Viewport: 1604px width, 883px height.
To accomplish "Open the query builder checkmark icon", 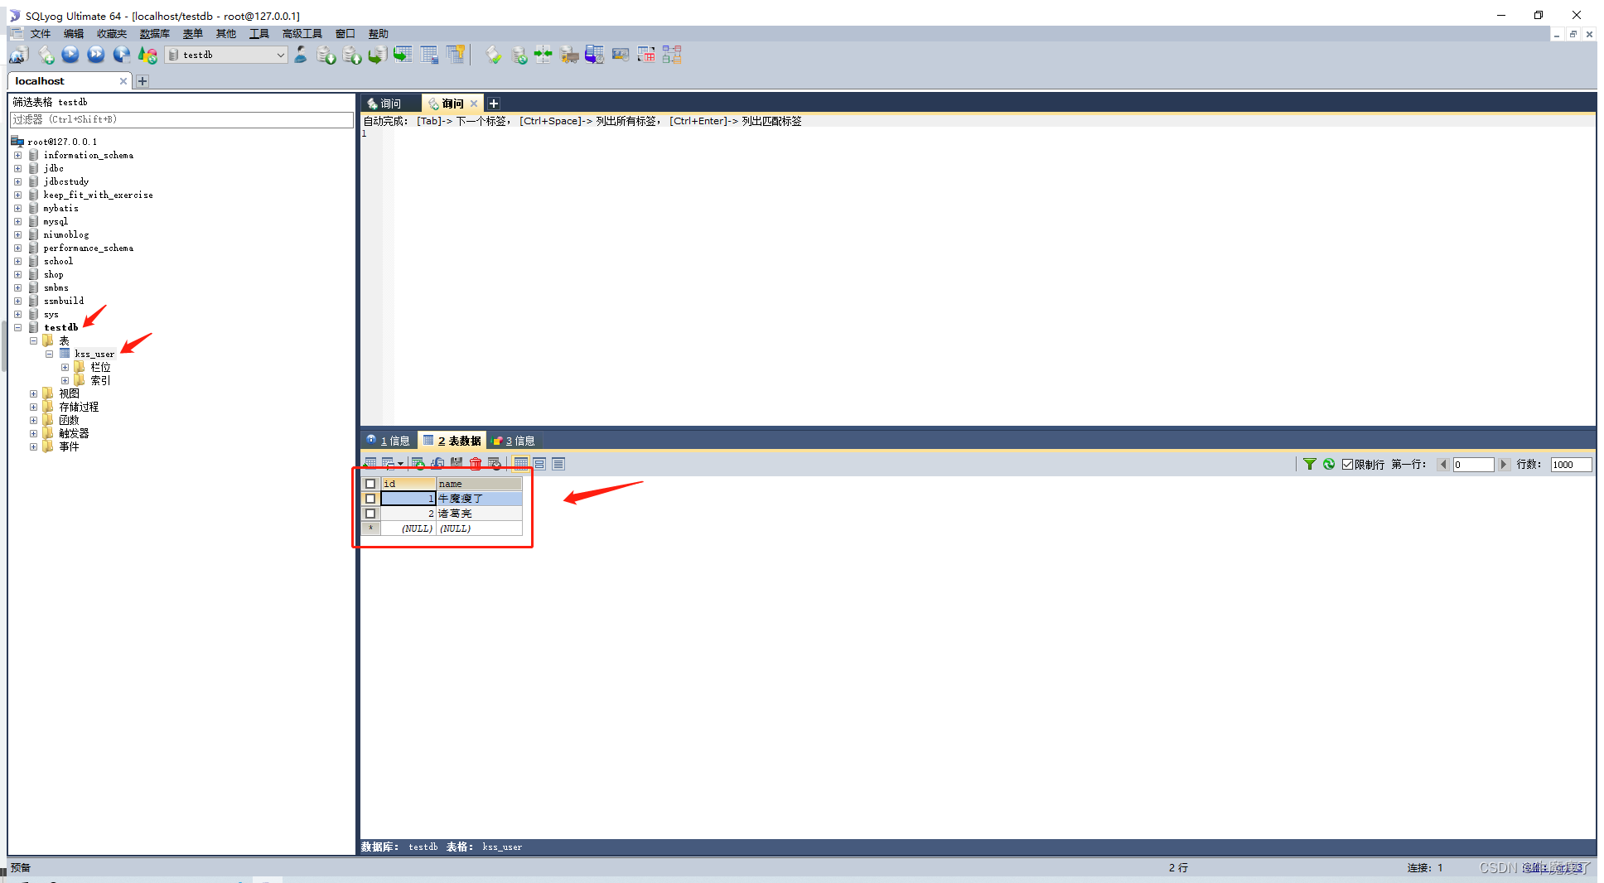I will click(x=494, y=55).
